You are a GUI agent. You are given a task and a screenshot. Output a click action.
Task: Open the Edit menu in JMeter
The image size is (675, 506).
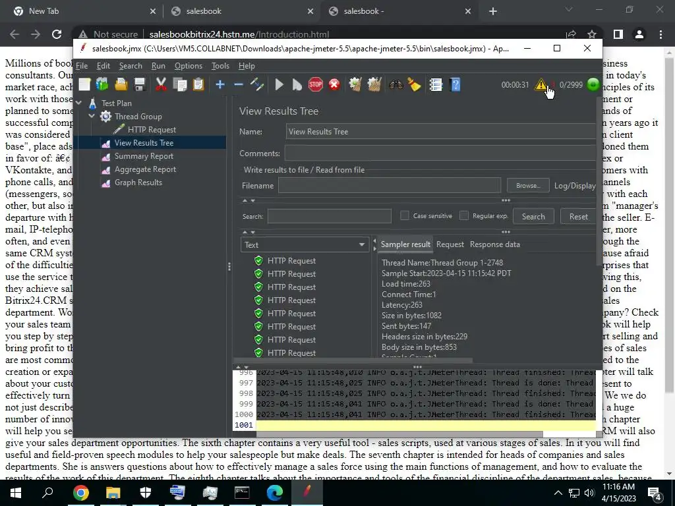103,66
